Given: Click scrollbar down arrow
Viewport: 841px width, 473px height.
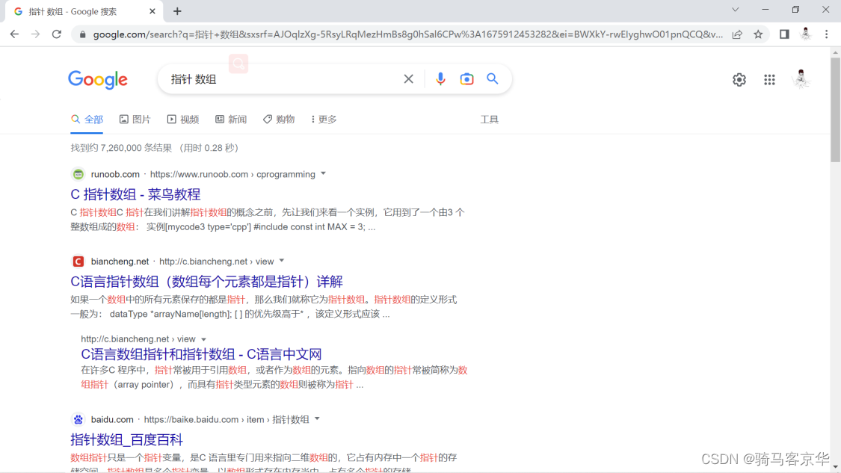Looking at the screenshot, I should pos(835,468).
